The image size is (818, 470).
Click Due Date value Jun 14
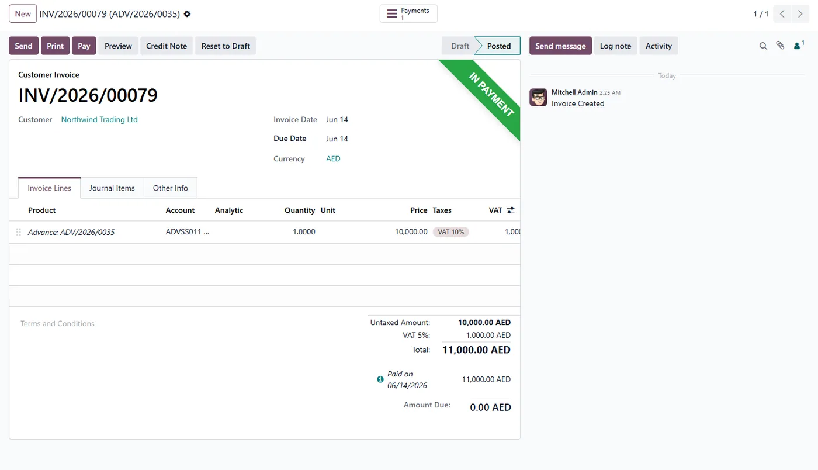point(337,139)
